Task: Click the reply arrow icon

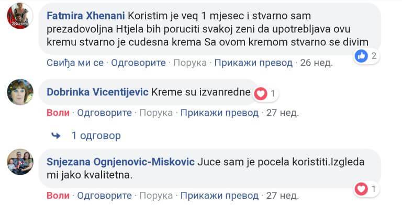Action: pyautogui.click(x=56, y=136)
